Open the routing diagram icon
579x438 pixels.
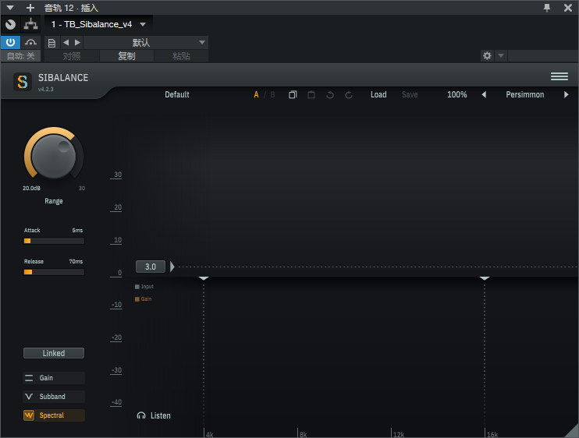[x=30, y=24]
